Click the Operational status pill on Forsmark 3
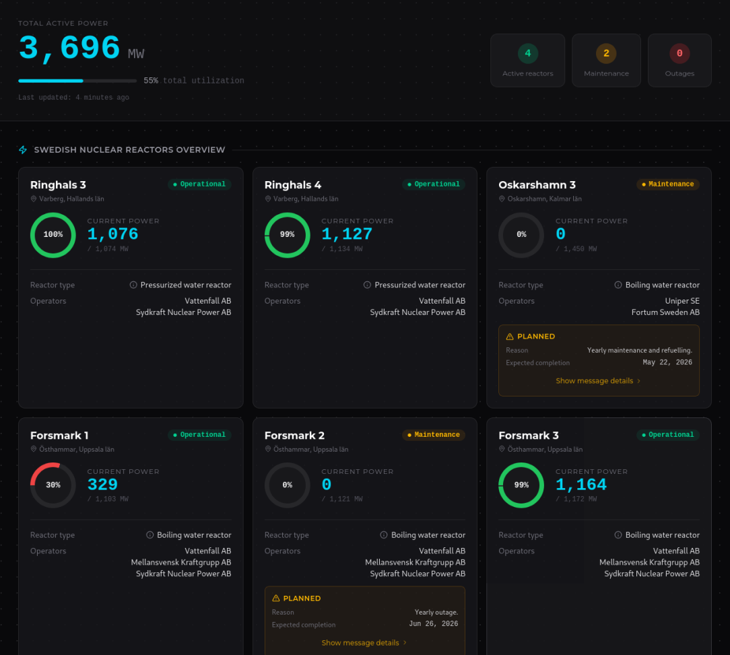The height and width of the screenshot is (655, 730). [x=667, y=435]
